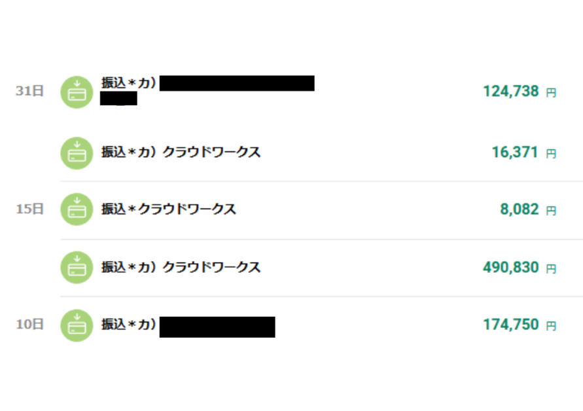Click the 15日 date label
The width and height of the screenshot is (583, 411).
point(29,209)
